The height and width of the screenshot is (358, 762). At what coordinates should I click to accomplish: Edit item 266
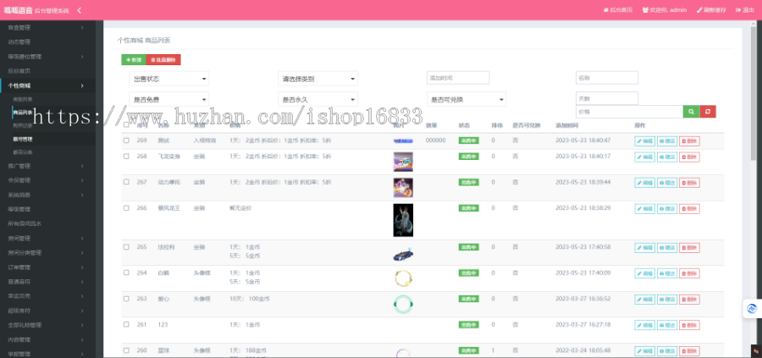pos(645,208)
